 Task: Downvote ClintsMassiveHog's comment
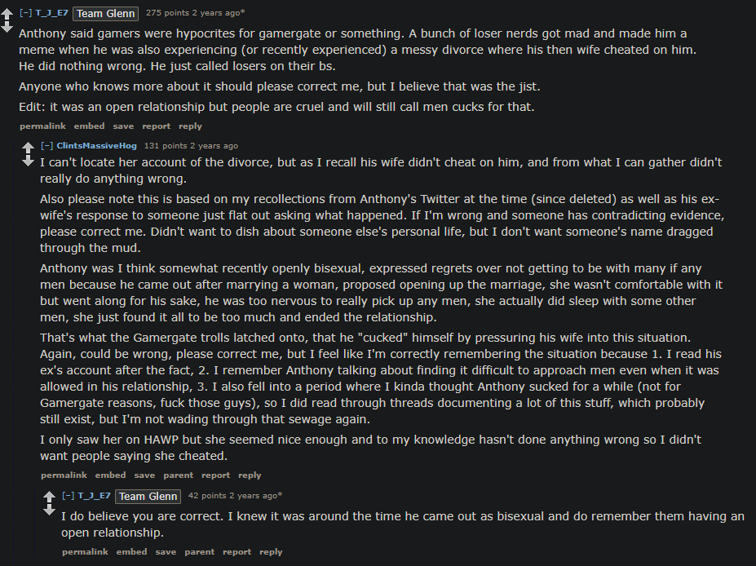pos(29,161)
